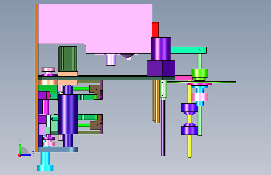Pick the thin green disc on the right
The image size is (271, 175).
201,82
